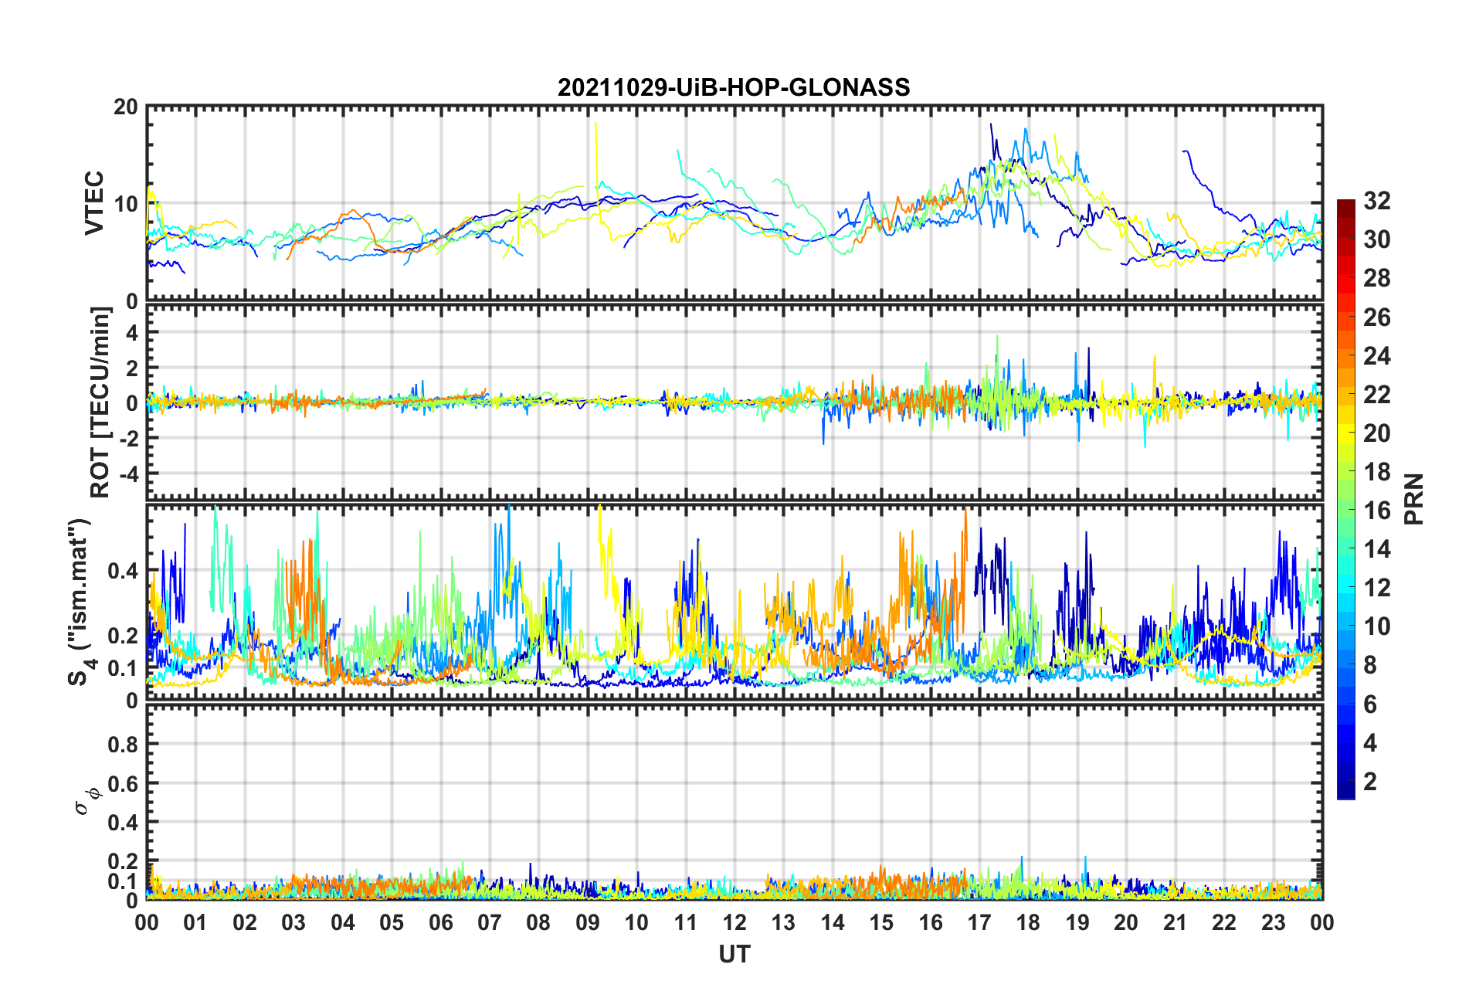Select the orange color at PRN 24
The image size is (1469, 998).
(1346, 356)
